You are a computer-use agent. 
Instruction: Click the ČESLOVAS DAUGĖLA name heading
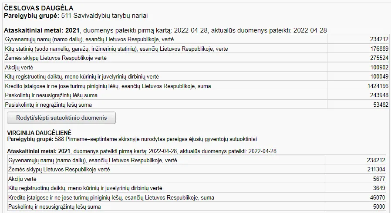[39, 8]
